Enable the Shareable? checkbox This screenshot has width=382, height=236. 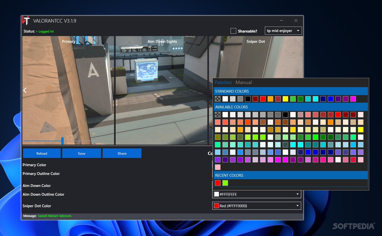click(x=233, y=31)
